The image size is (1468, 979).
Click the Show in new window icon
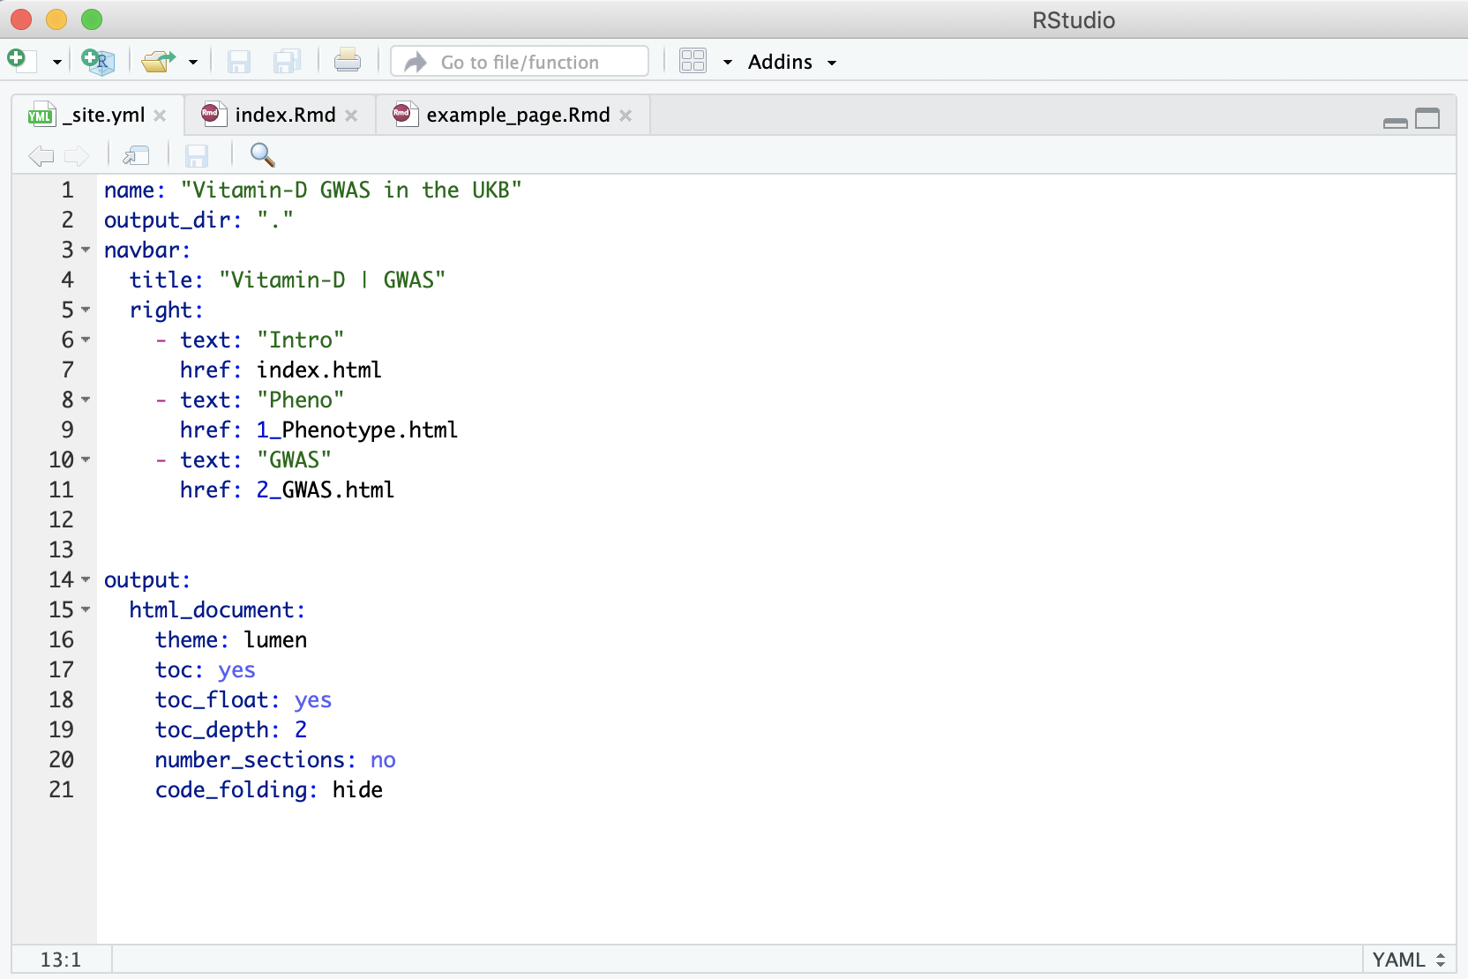(136, 156)
